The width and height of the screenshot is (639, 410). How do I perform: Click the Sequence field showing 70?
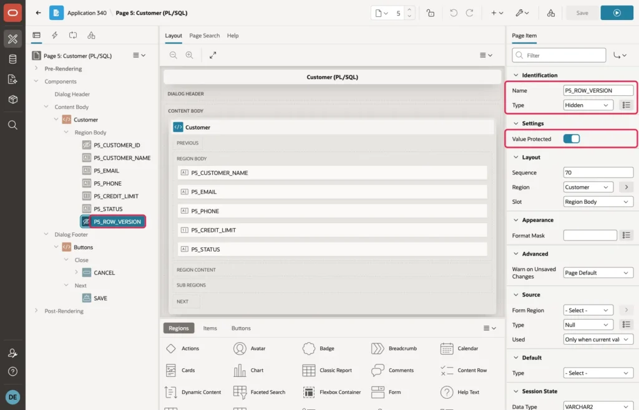pyautogui.click(x=598, y=173)
